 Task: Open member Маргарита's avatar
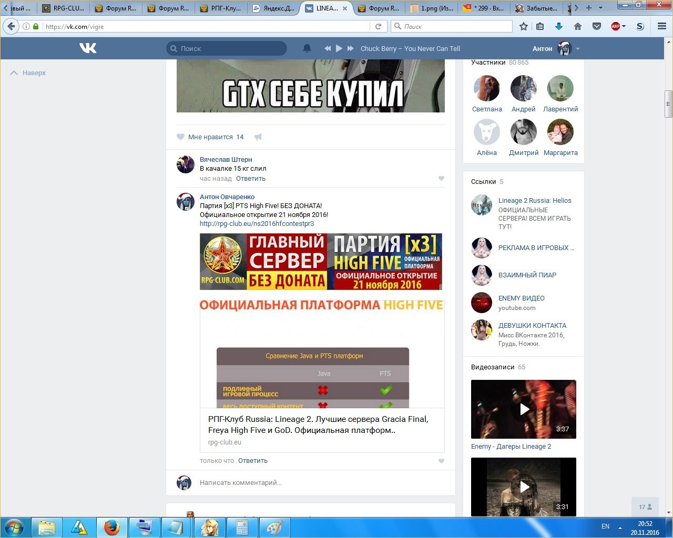point(560,132)
